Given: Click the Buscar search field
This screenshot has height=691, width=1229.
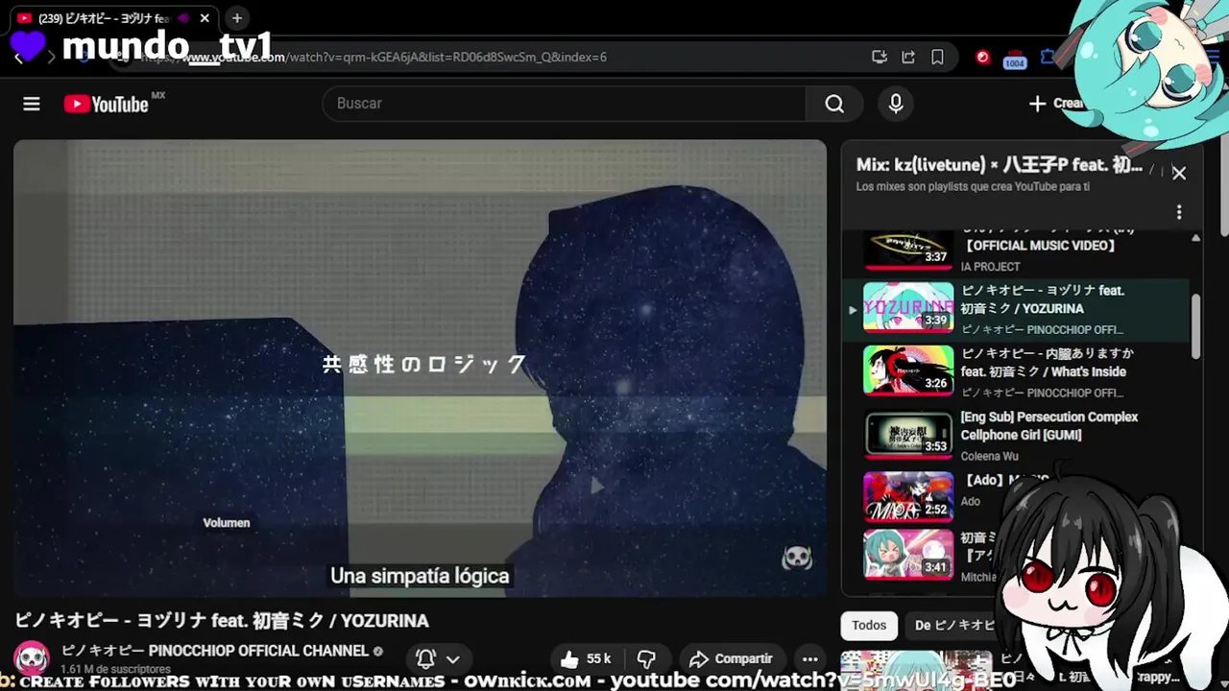Looking at the screenshot, I should tap(565, 104).
